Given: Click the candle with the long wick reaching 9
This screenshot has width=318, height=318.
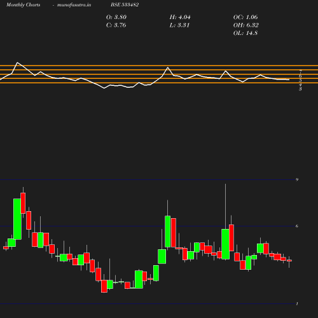Looking at the screenshot, I should (x=225, y=244).
